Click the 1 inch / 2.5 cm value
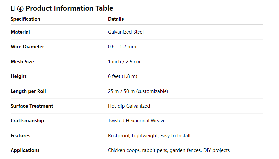The height and width of the screenshot is (159, 279). point(124,62)
